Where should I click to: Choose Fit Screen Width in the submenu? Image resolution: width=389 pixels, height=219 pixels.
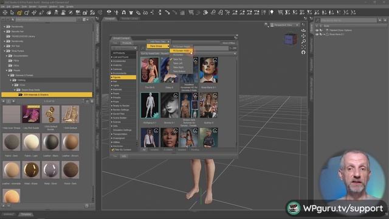[181, 50]
